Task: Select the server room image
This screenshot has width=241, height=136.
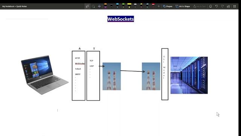Action: tap(189, 75)
